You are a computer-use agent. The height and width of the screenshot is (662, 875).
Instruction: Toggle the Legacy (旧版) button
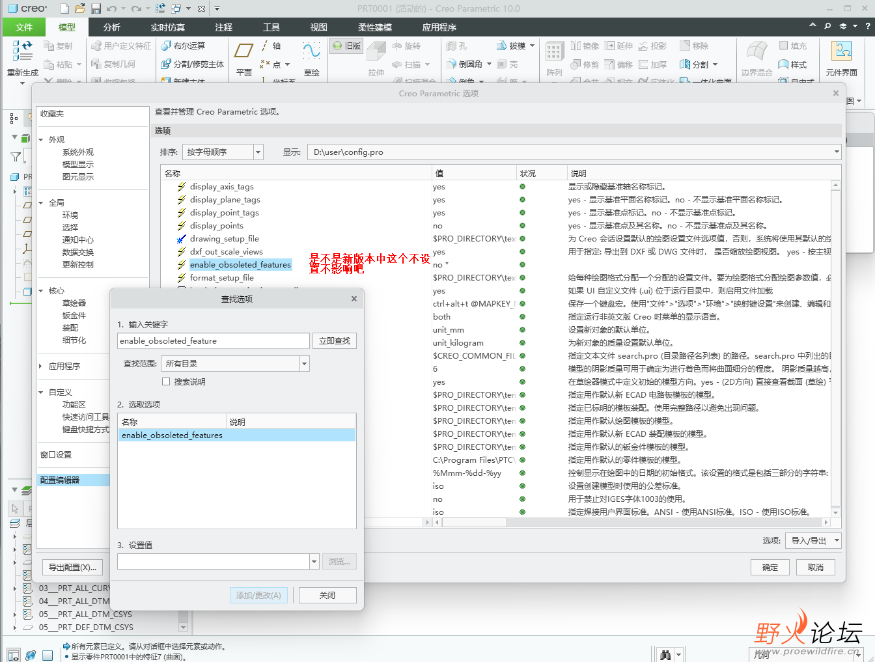coord(346,46)
